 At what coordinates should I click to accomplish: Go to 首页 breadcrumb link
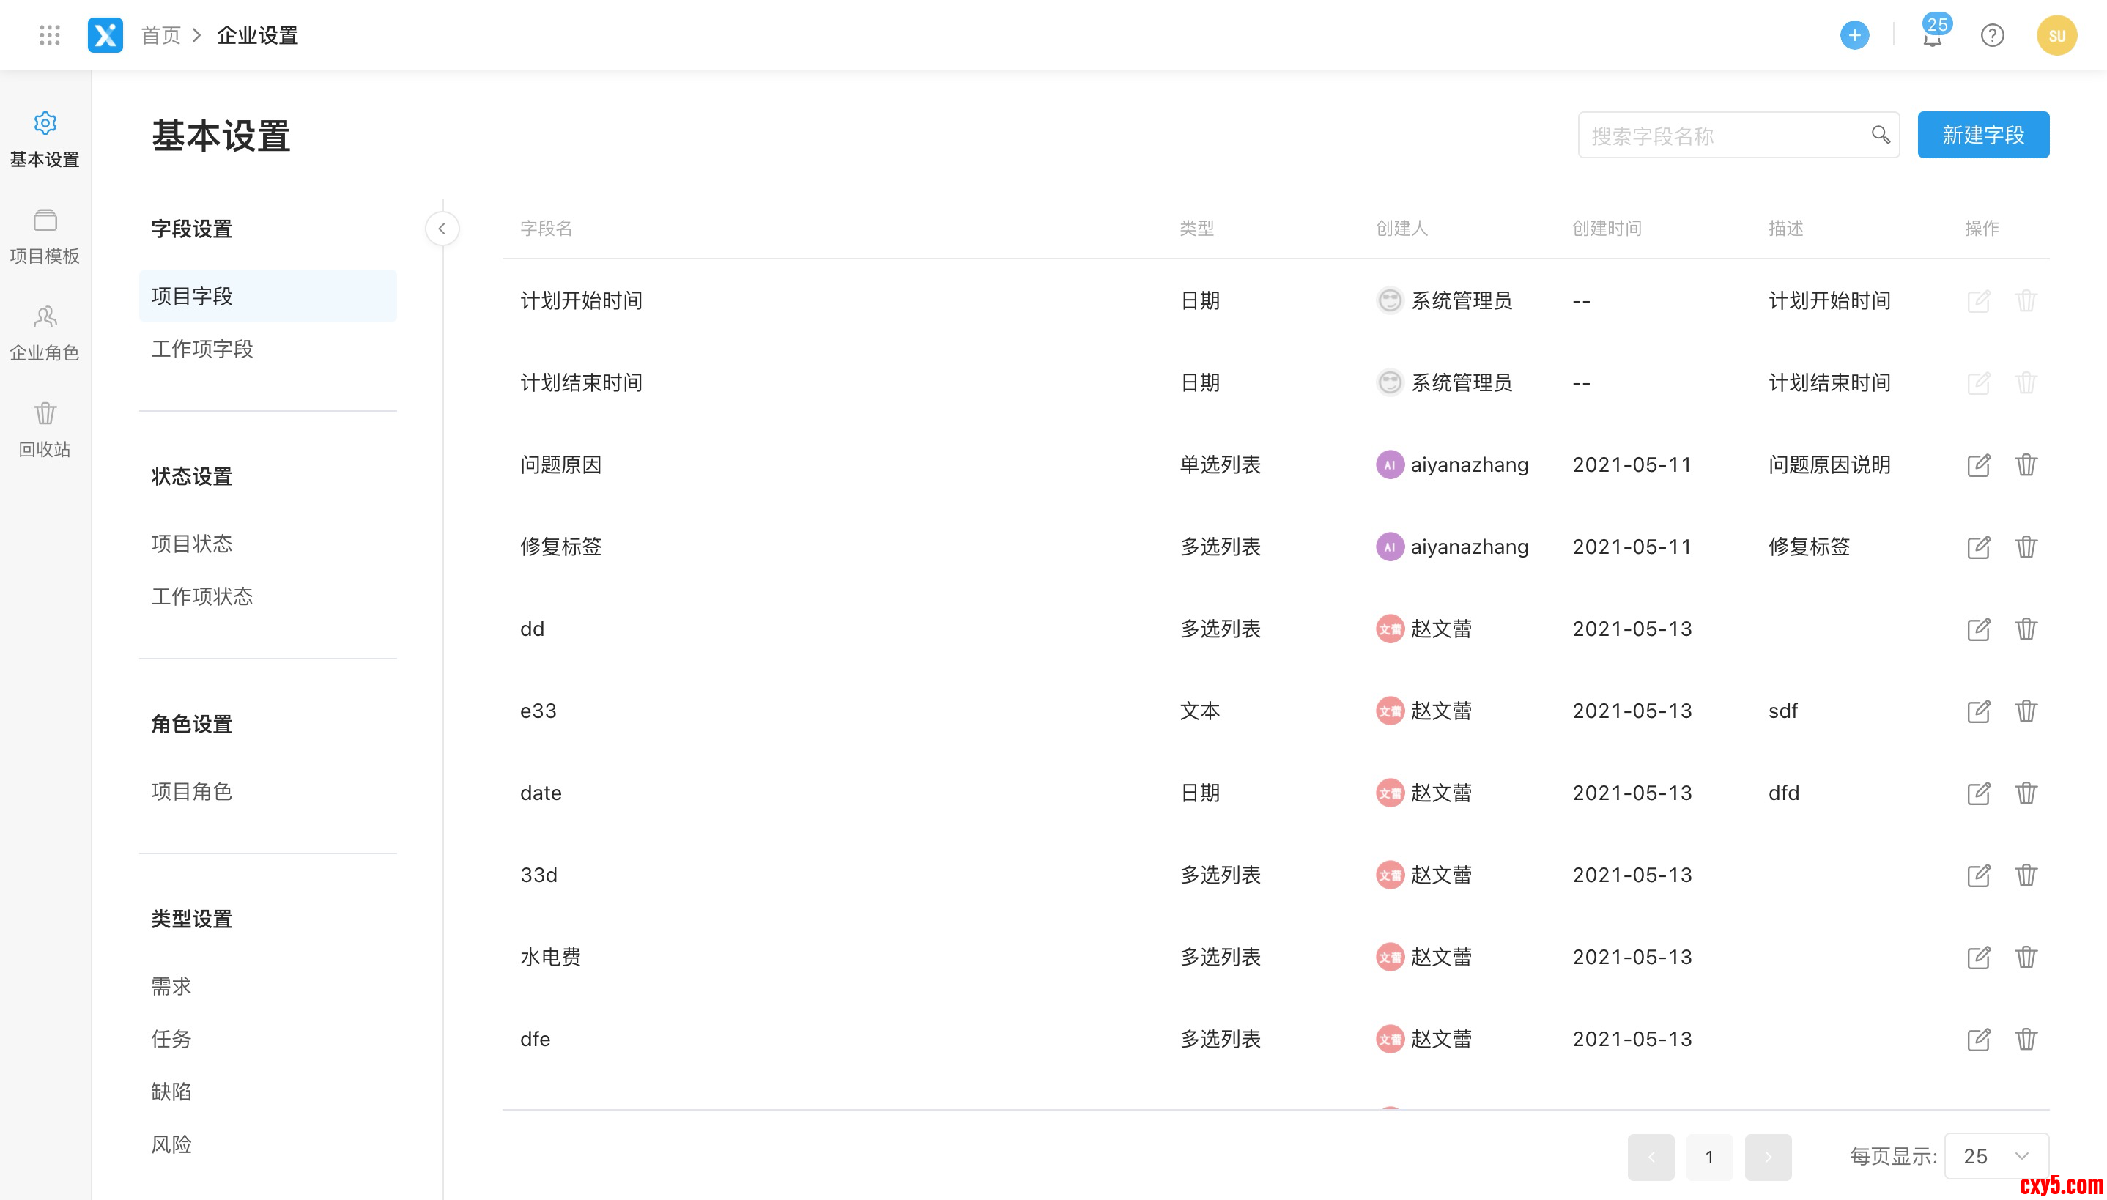[x=160, y=35]
